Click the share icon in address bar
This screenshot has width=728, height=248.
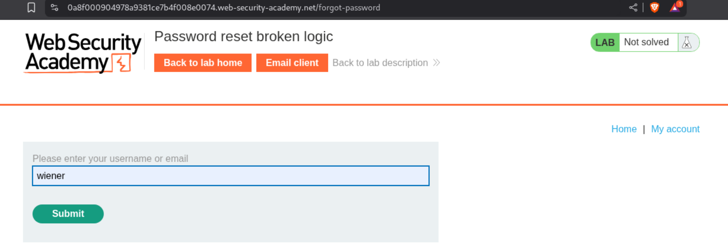[x=633, y=8]
